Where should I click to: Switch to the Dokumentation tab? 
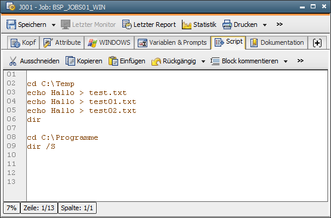(x=277, y=43)
